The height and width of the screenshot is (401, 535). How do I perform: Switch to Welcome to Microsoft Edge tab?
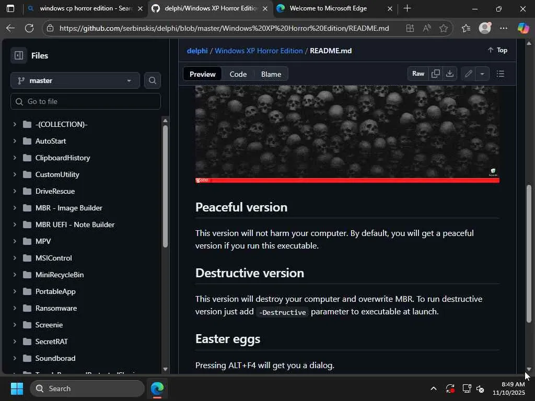click(328, 8)
